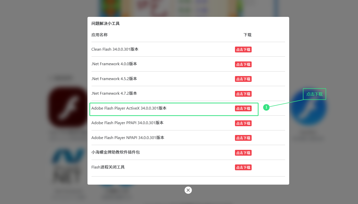Download .Net Framework 4.5.2
358x204 pixels.
[x=243, y=79]
